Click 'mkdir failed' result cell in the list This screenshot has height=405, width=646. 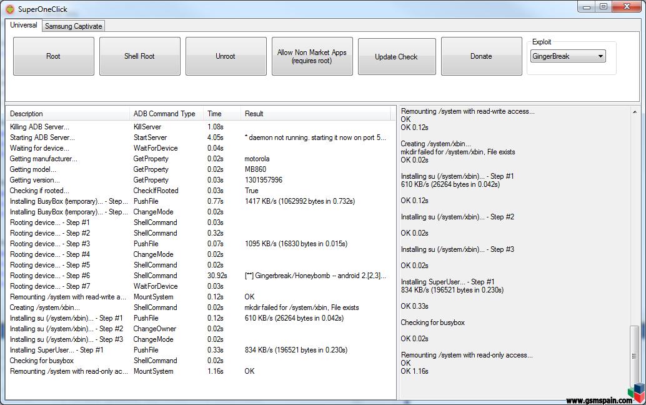(x=302, y=307)
